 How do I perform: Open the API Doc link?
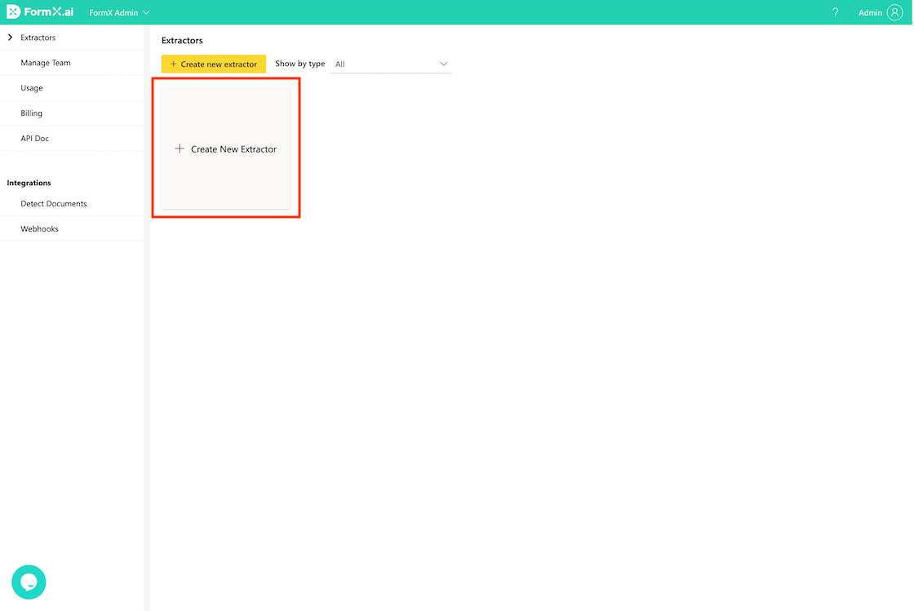pos(35,139)
